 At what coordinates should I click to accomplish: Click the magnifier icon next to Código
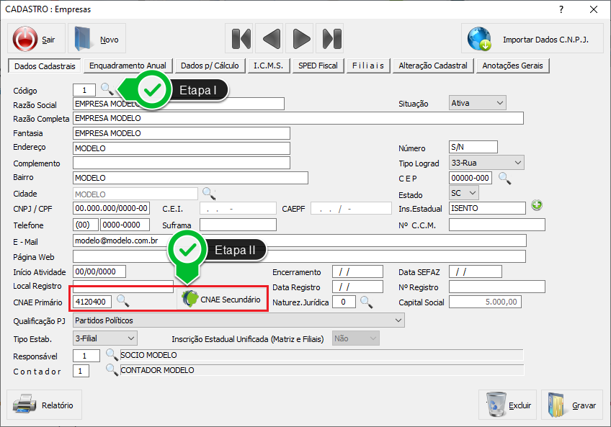(107, 89)
